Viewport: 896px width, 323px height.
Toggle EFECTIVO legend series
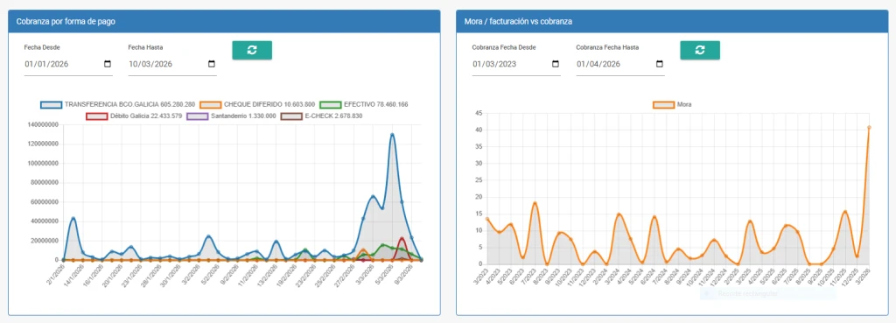click(x=363, y=105)
